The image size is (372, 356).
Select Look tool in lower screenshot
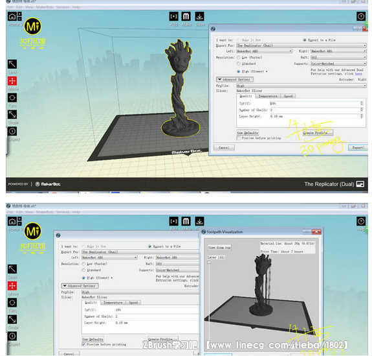click(12, 269)
